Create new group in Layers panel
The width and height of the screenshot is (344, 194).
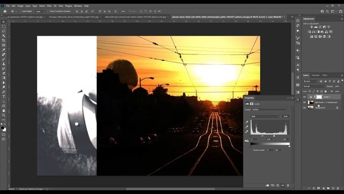(x=328, y=188)
